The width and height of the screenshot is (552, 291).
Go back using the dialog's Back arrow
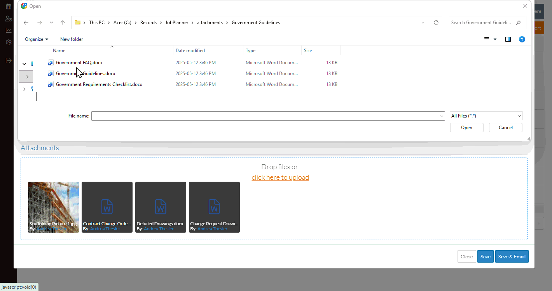pos(26,23)
